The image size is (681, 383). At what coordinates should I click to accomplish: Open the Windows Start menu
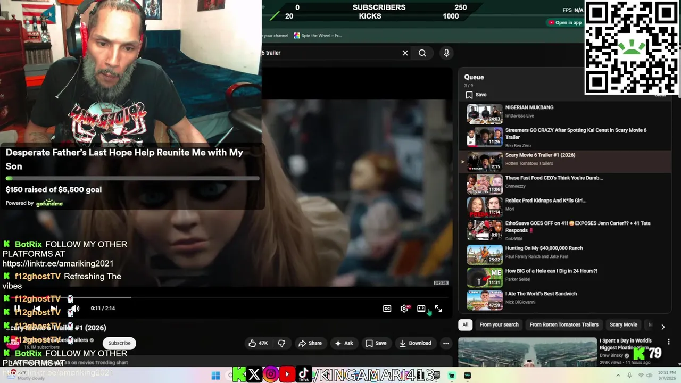215,376
